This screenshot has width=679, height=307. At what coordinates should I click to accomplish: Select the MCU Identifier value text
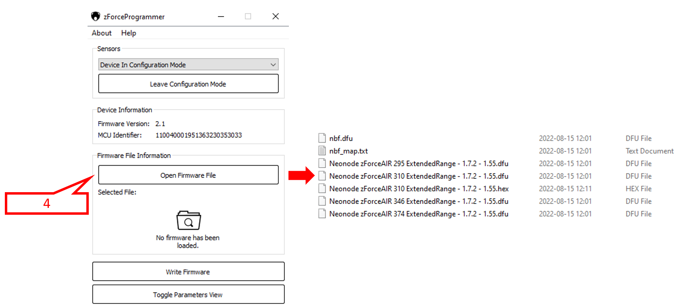tap(198, 135)
